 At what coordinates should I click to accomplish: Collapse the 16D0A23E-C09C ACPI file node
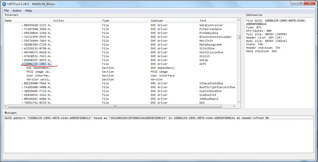(22, 64)
